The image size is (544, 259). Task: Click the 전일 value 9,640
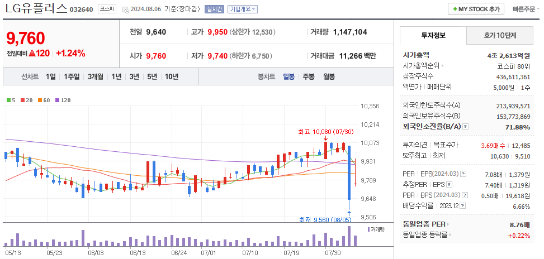coord(156,32)
